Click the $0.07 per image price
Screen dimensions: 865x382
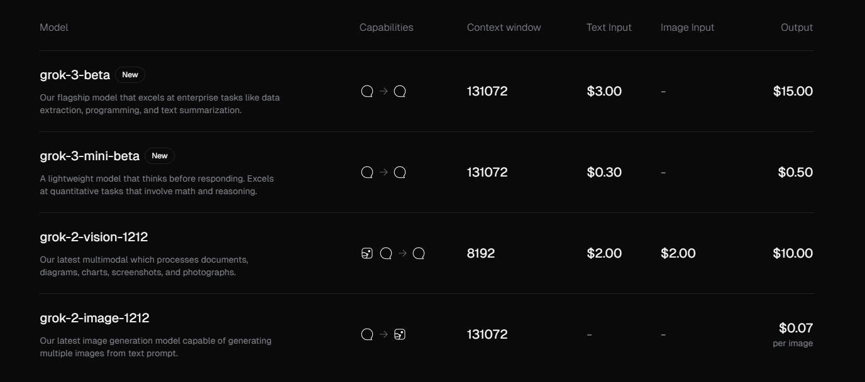[795, 328]
